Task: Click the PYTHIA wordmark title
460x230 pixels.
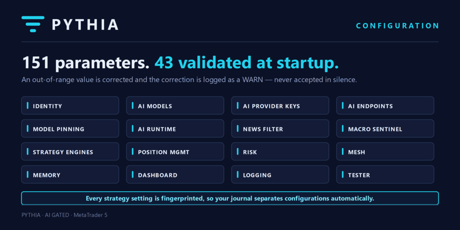Action: [x=85, y=25]
